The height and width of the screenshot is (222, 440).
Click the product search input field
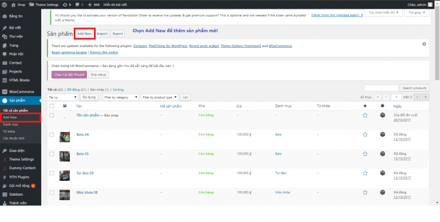click(x=381, y=88)
